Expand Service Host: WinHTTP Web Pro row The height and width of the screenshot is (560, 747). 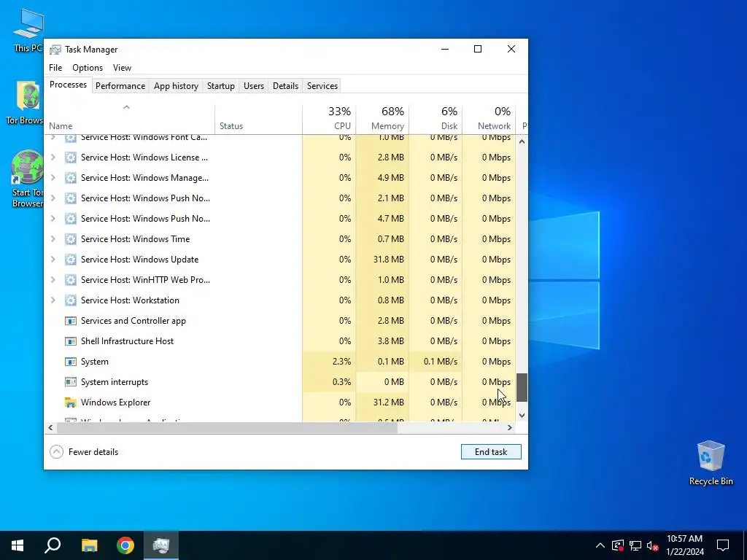point(53,280)
